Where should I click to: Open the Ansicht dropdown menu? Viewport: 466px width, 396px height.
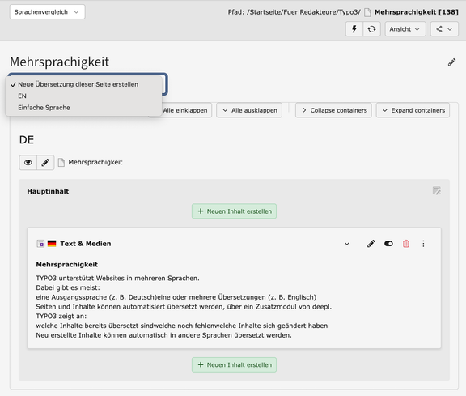click(x=405, y=29)
